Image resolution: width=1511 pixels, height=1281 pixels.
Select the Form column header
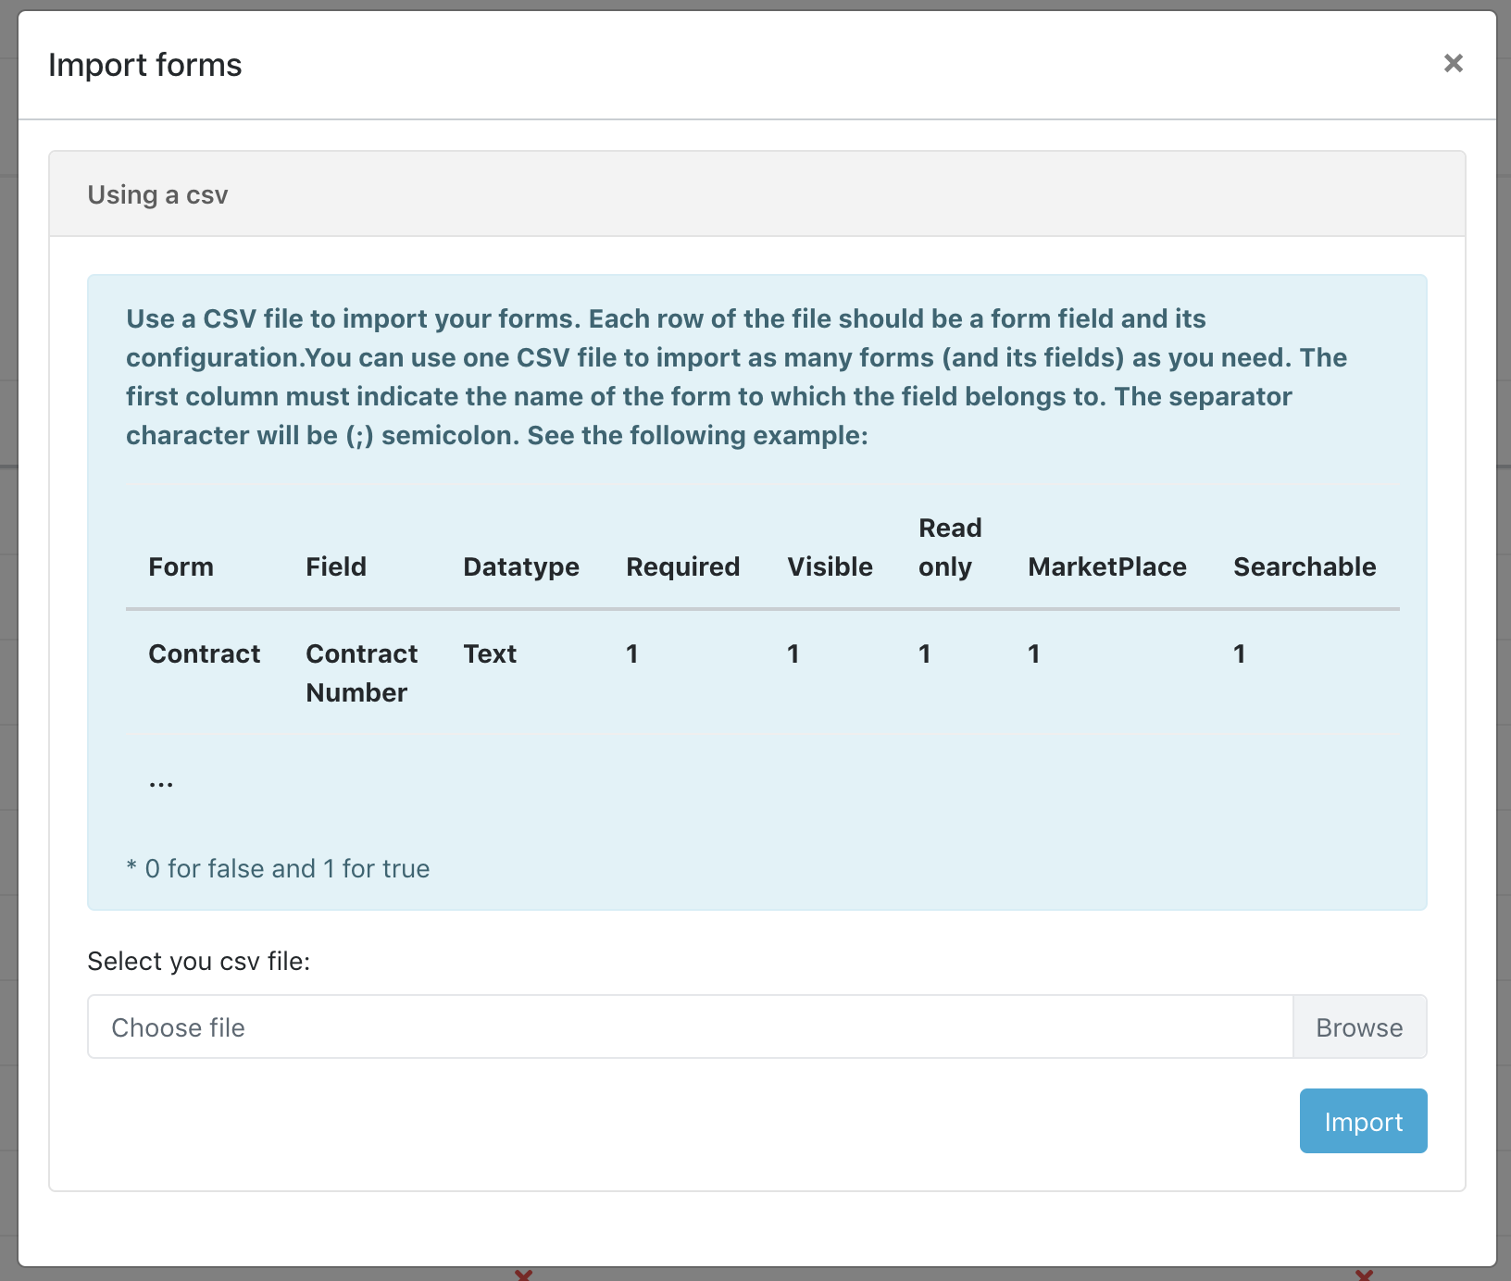181,566
